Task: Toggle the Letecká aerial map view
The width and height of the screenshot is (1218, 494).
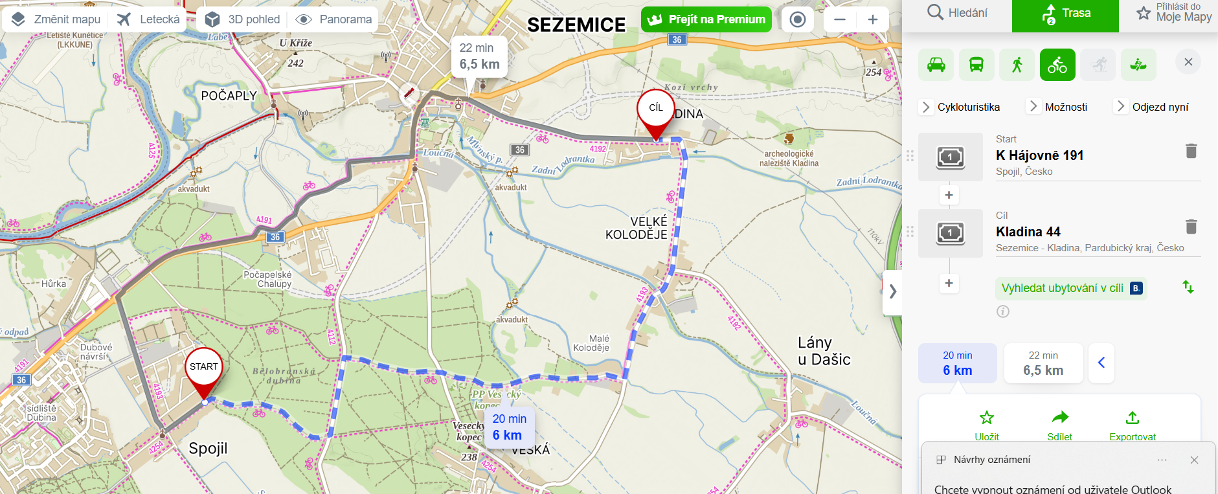Action: point(148,19)
